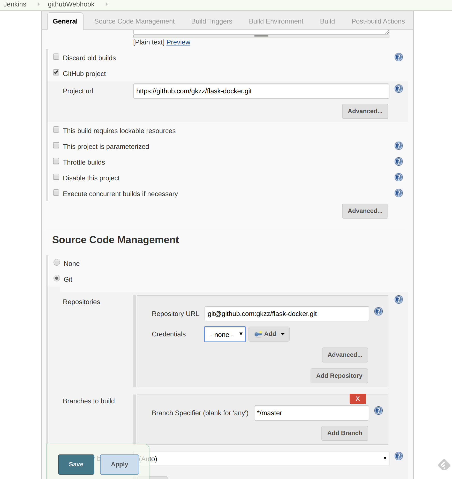Screen dimensions: 452x479
Task: Open help beside the Branch Specifier field
Action: (378, 411)
